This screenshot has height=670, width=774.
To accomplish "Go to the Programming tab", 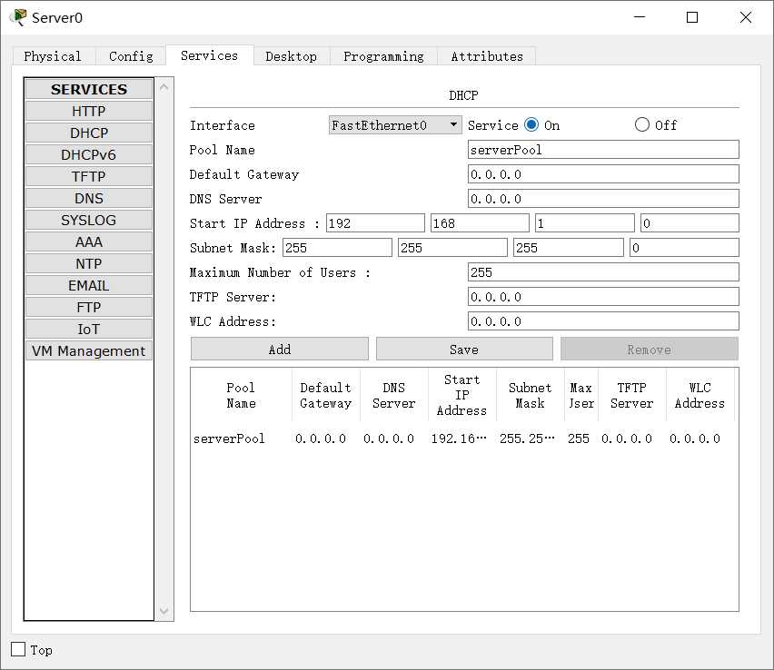I will pyautogui.click(x=383, y=56).
